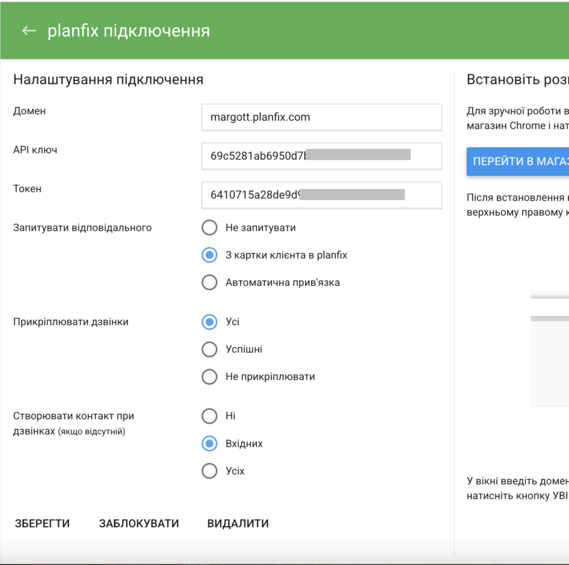Image resolution: width=569 pixels, height=565 pixels.
Task: Select 'Усі' under Прикріплювати дзвінки
Action: tap(209, 322)
